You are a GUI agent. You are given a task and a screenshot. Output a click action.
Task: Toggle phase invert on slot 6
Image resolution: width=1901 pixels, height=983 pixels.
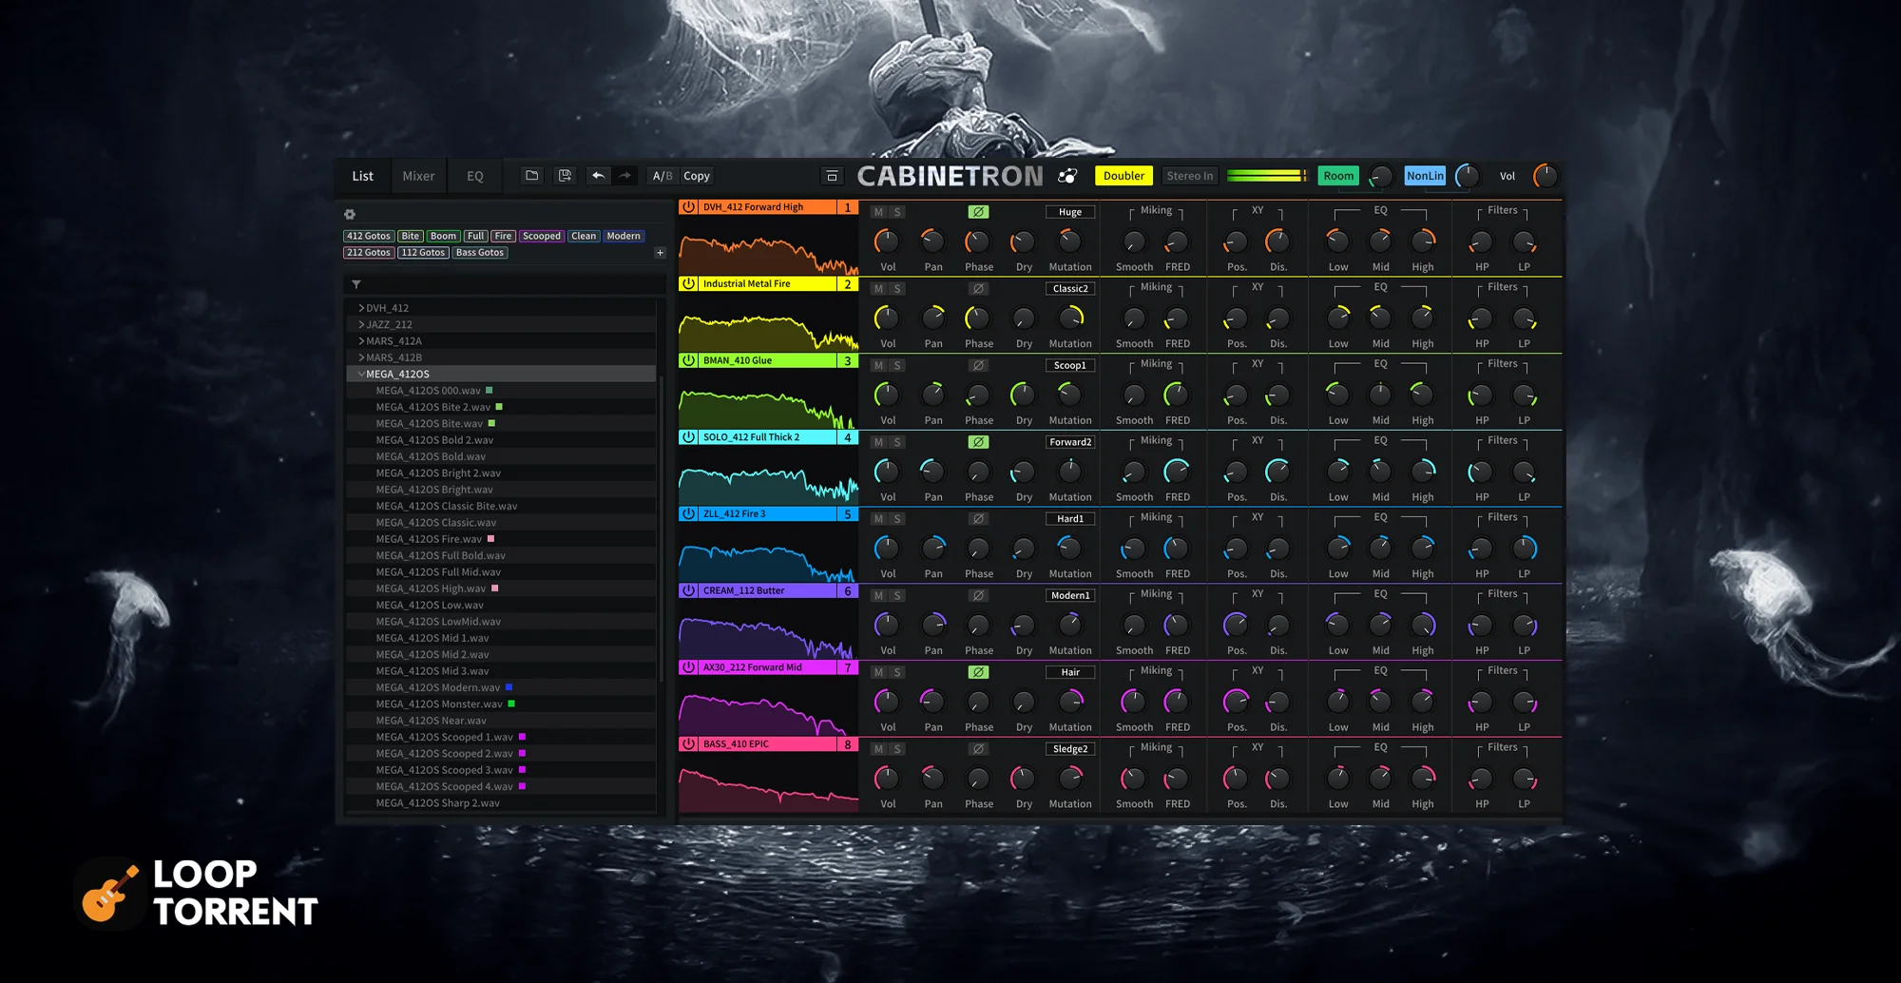point(978,596)
